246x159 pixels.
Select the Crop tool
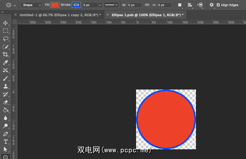(6, 55)
